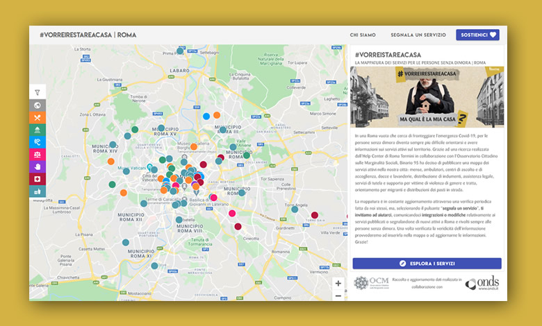Click the dark red marker near Torre Gaia
Viewport: 542px width, 326px height.
pyautogui.click(x=315, y=215)
